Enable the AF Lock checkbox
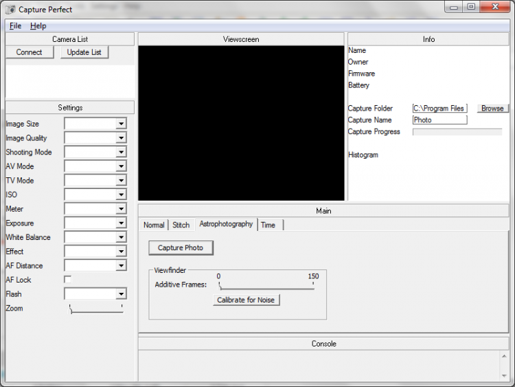This screenshot has width=515, height=387. (67, 280)
